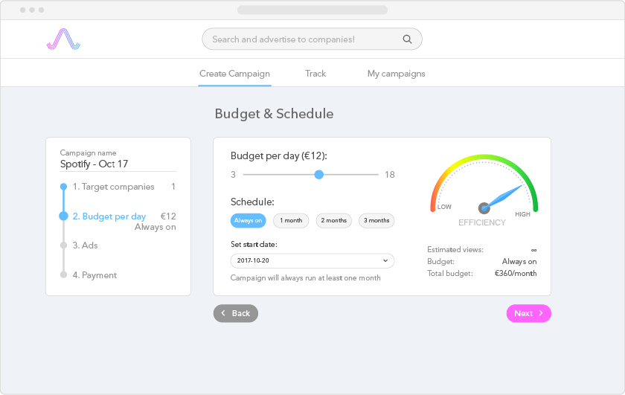The width and height of the screenshot is (625, 395).
Task: Click the Ads step dot
Action: (x=64, y=245)
